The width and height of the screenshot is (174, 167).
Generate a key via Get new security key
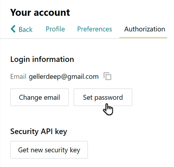click(49, 150)
